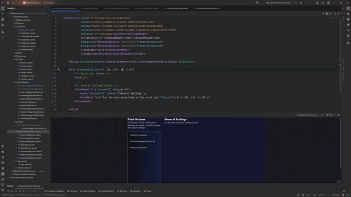This screenshot has height=197, width=351.
Task: Open the Debug Output tab
Action: click(x=88, y=191)
